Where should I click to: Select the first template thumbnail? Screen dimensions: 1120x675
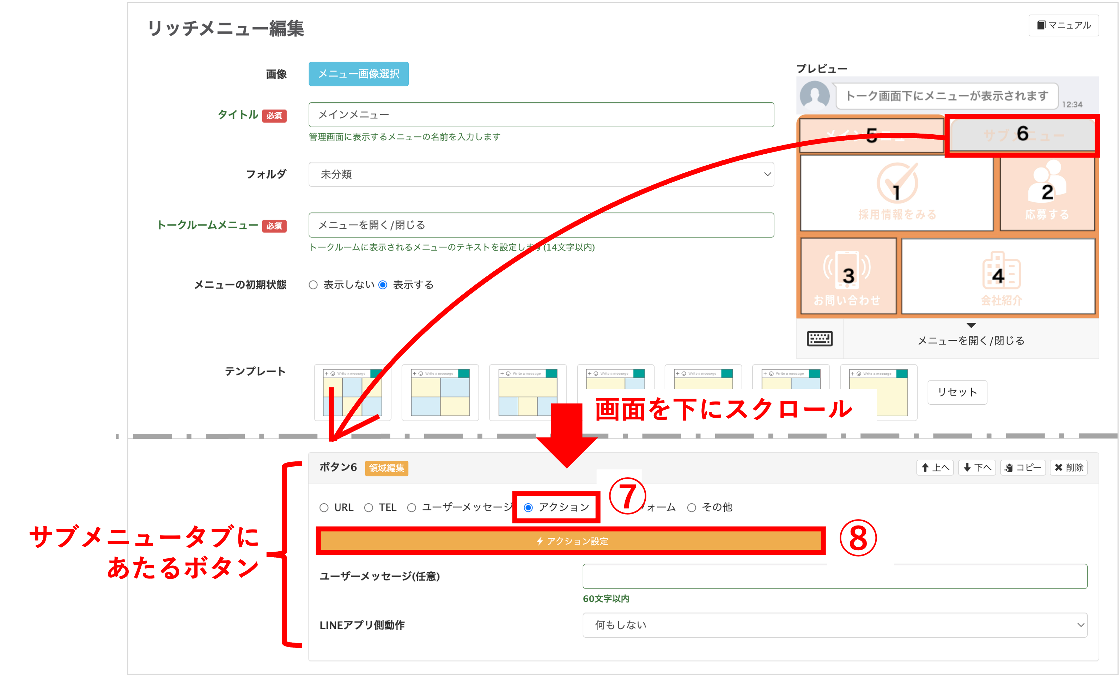(352, 393)
